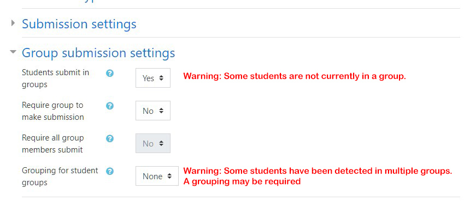Click the Group submission settings heading link
This screenshot has width=470, height=201.
pos(98,53)
